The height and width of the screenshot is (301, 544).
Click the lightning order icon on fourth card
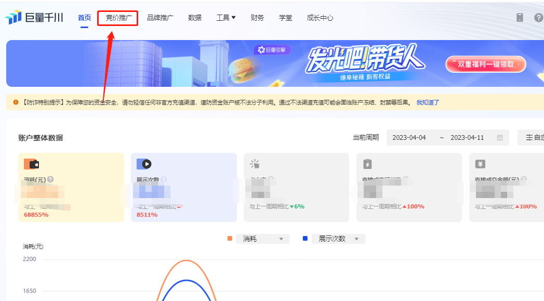[x=367, y=164]
